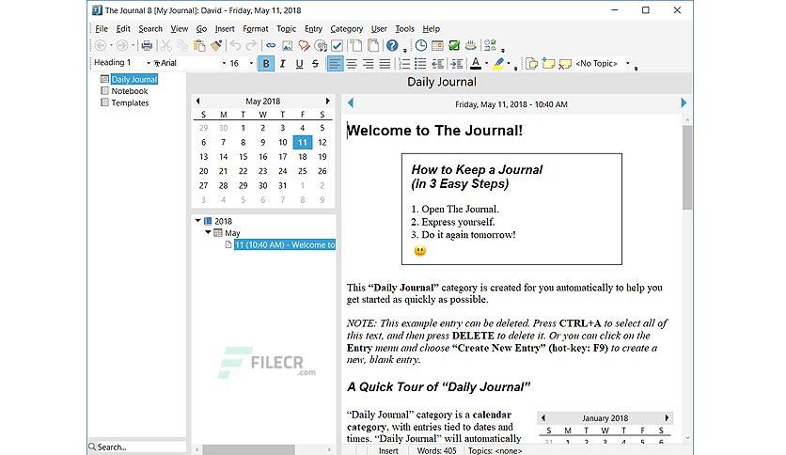Click the add topic note icon
The image size is (786, 455).
tap(548, 64)
